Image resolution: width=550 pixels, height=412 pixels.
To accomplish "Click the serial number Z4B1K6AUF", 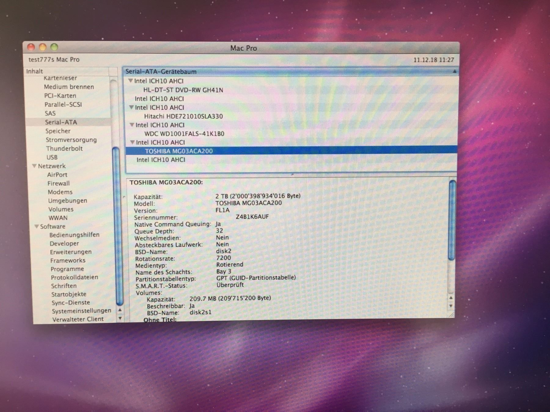I will pyautogui.click(x=252, y=217).
